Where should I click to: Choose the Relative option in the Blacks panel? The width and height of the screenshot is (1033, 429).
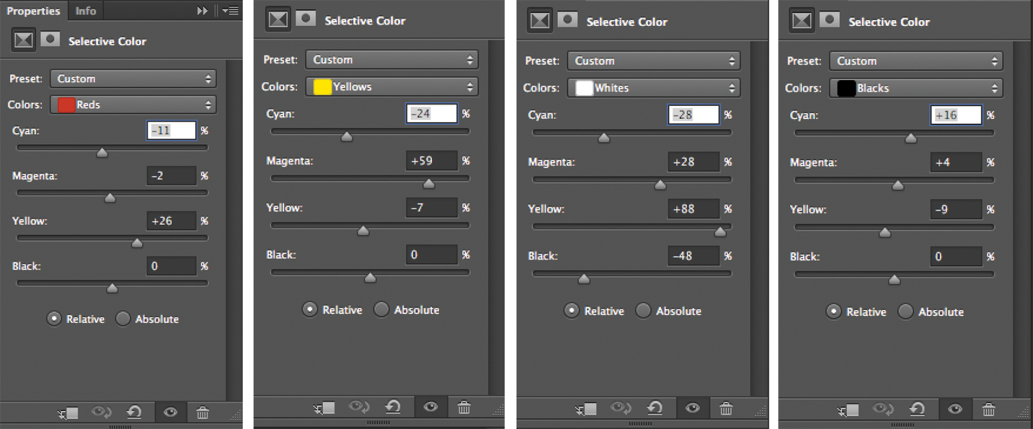(834, 311)
